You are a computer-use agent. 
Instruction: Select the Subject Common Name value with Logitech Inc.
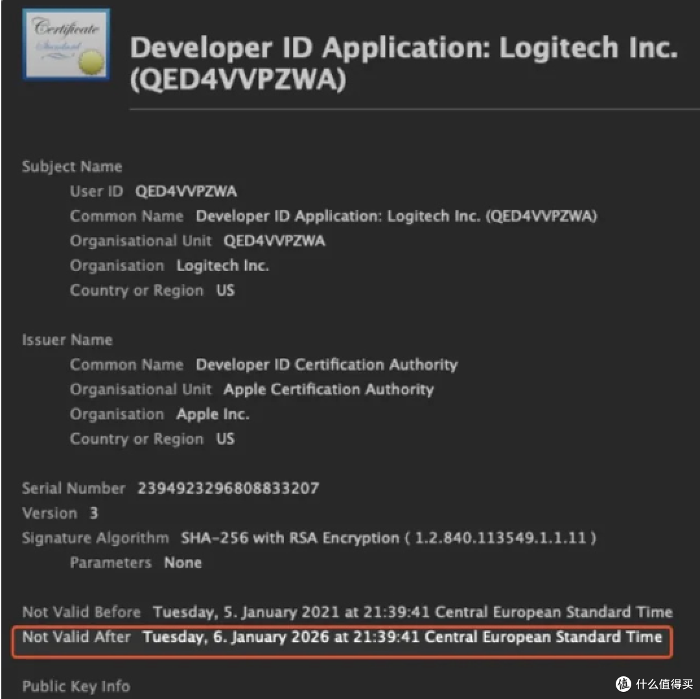[396, 216]
